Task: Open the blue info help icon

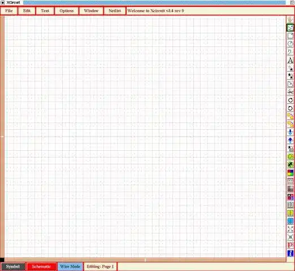Action: tap(290, 253)
